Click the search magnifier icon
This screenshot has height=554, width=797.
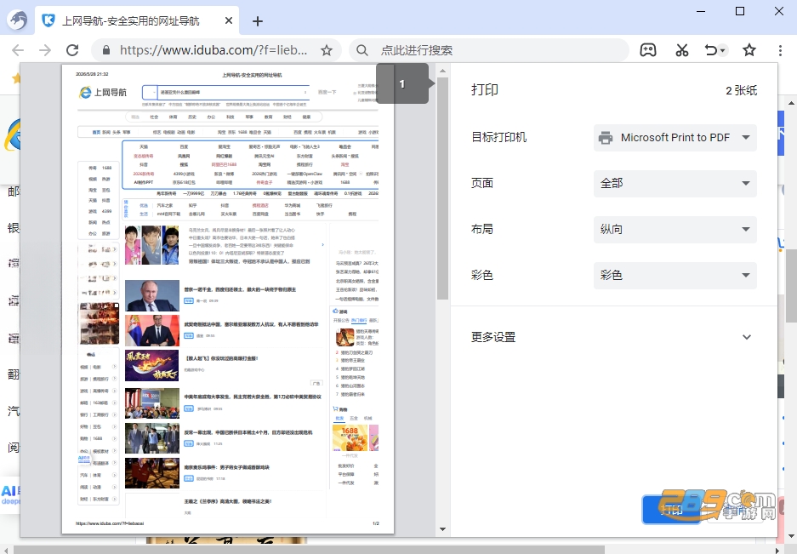[361, 50]
